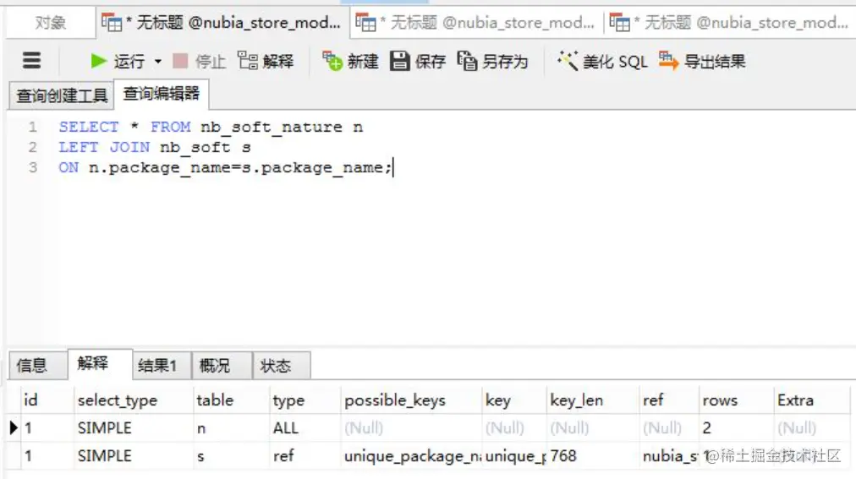Open the hamburger menu icon
The width and height of the screenshot is (856, 479).
coord(31,61)
